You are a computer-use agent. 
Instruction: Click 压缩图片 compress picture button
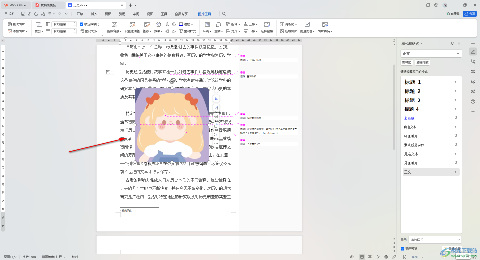pos(288,31)
